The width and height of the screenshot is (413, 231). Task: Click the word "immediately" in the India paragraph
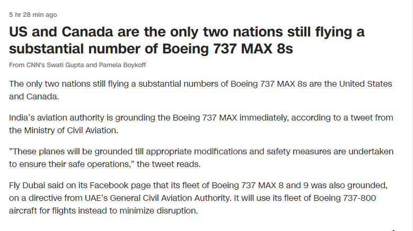[x=263, y=117]
